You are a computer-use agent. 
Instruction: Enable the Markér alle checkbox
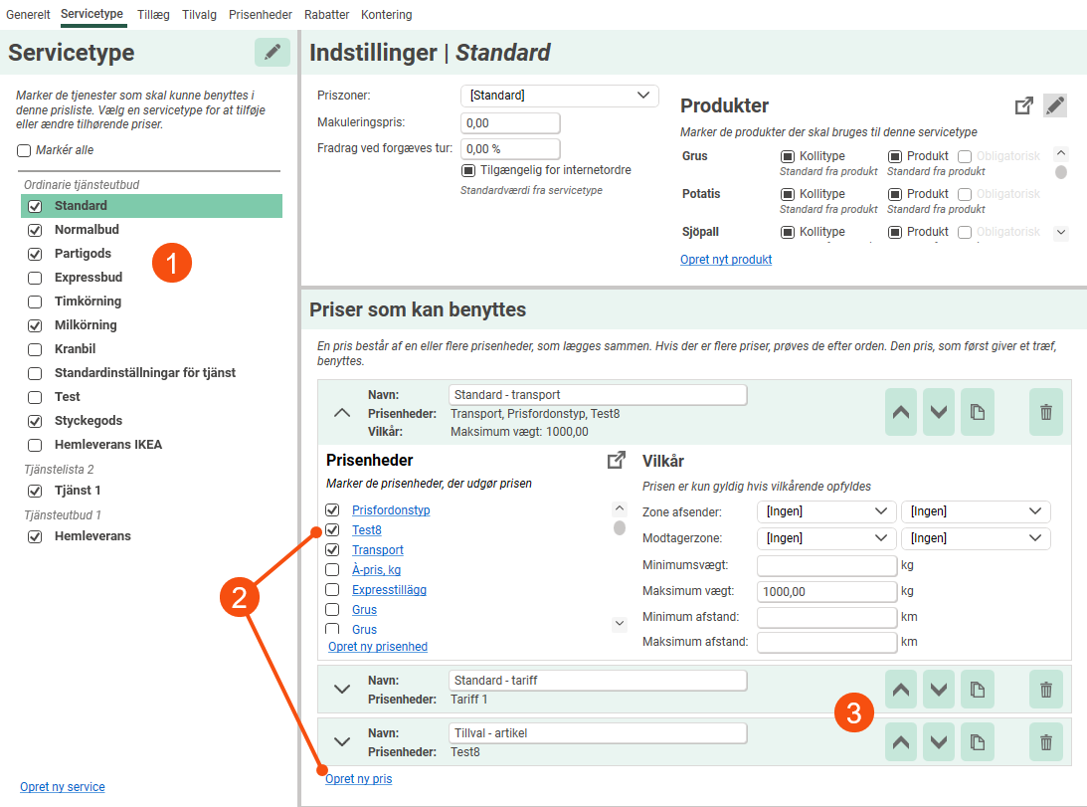pyautogui.click(x=24, y=150)
